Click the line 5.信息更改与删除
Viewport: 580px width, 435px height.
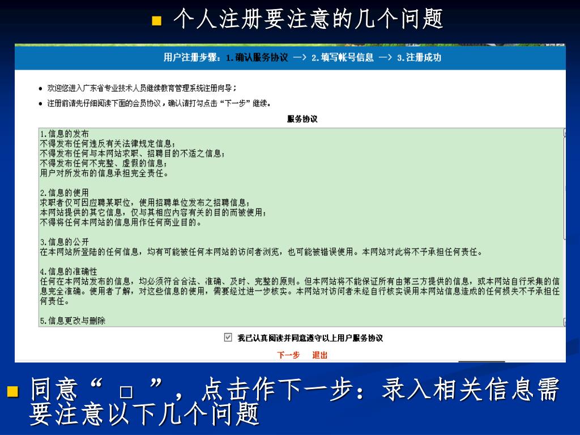[72, 321]
